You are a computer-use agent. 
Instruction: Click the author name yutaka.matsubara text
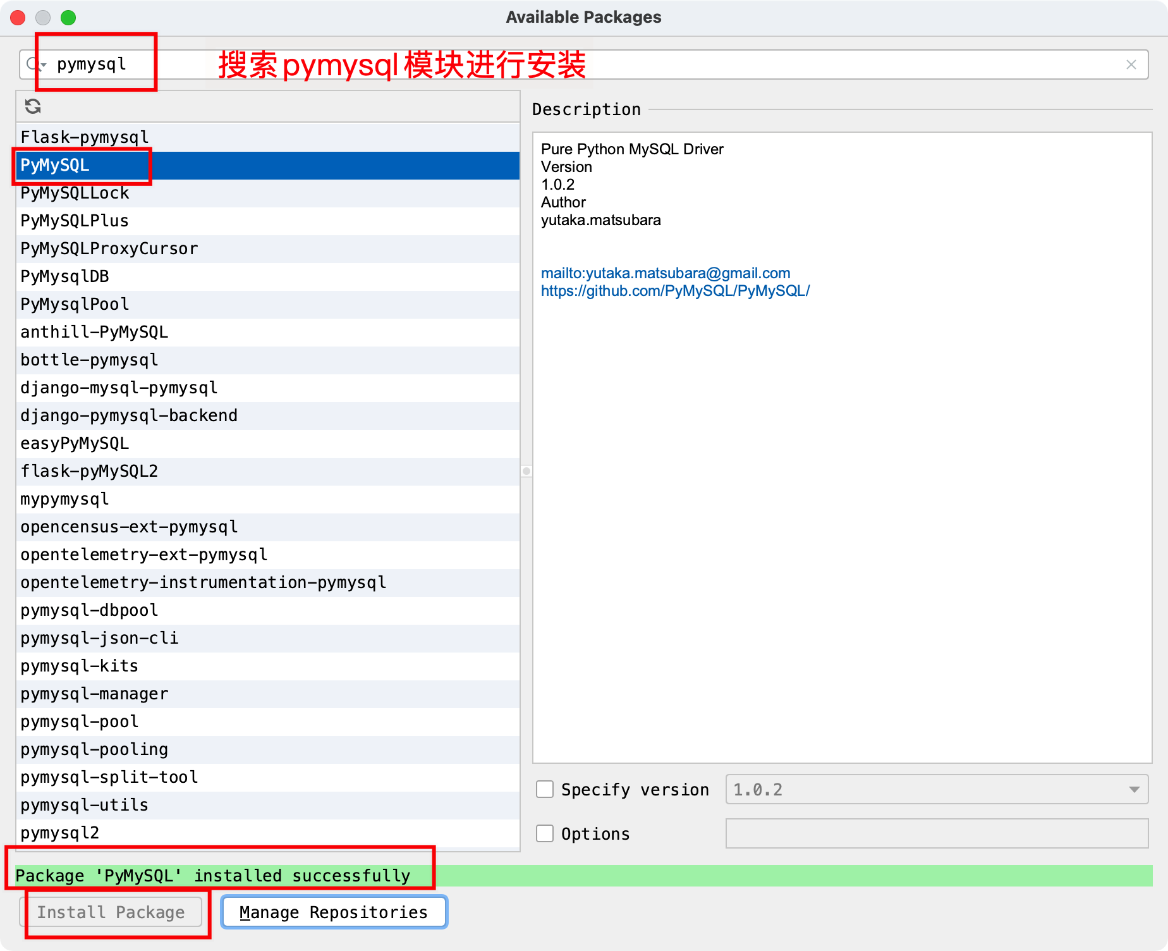click(x=601, y=220)
